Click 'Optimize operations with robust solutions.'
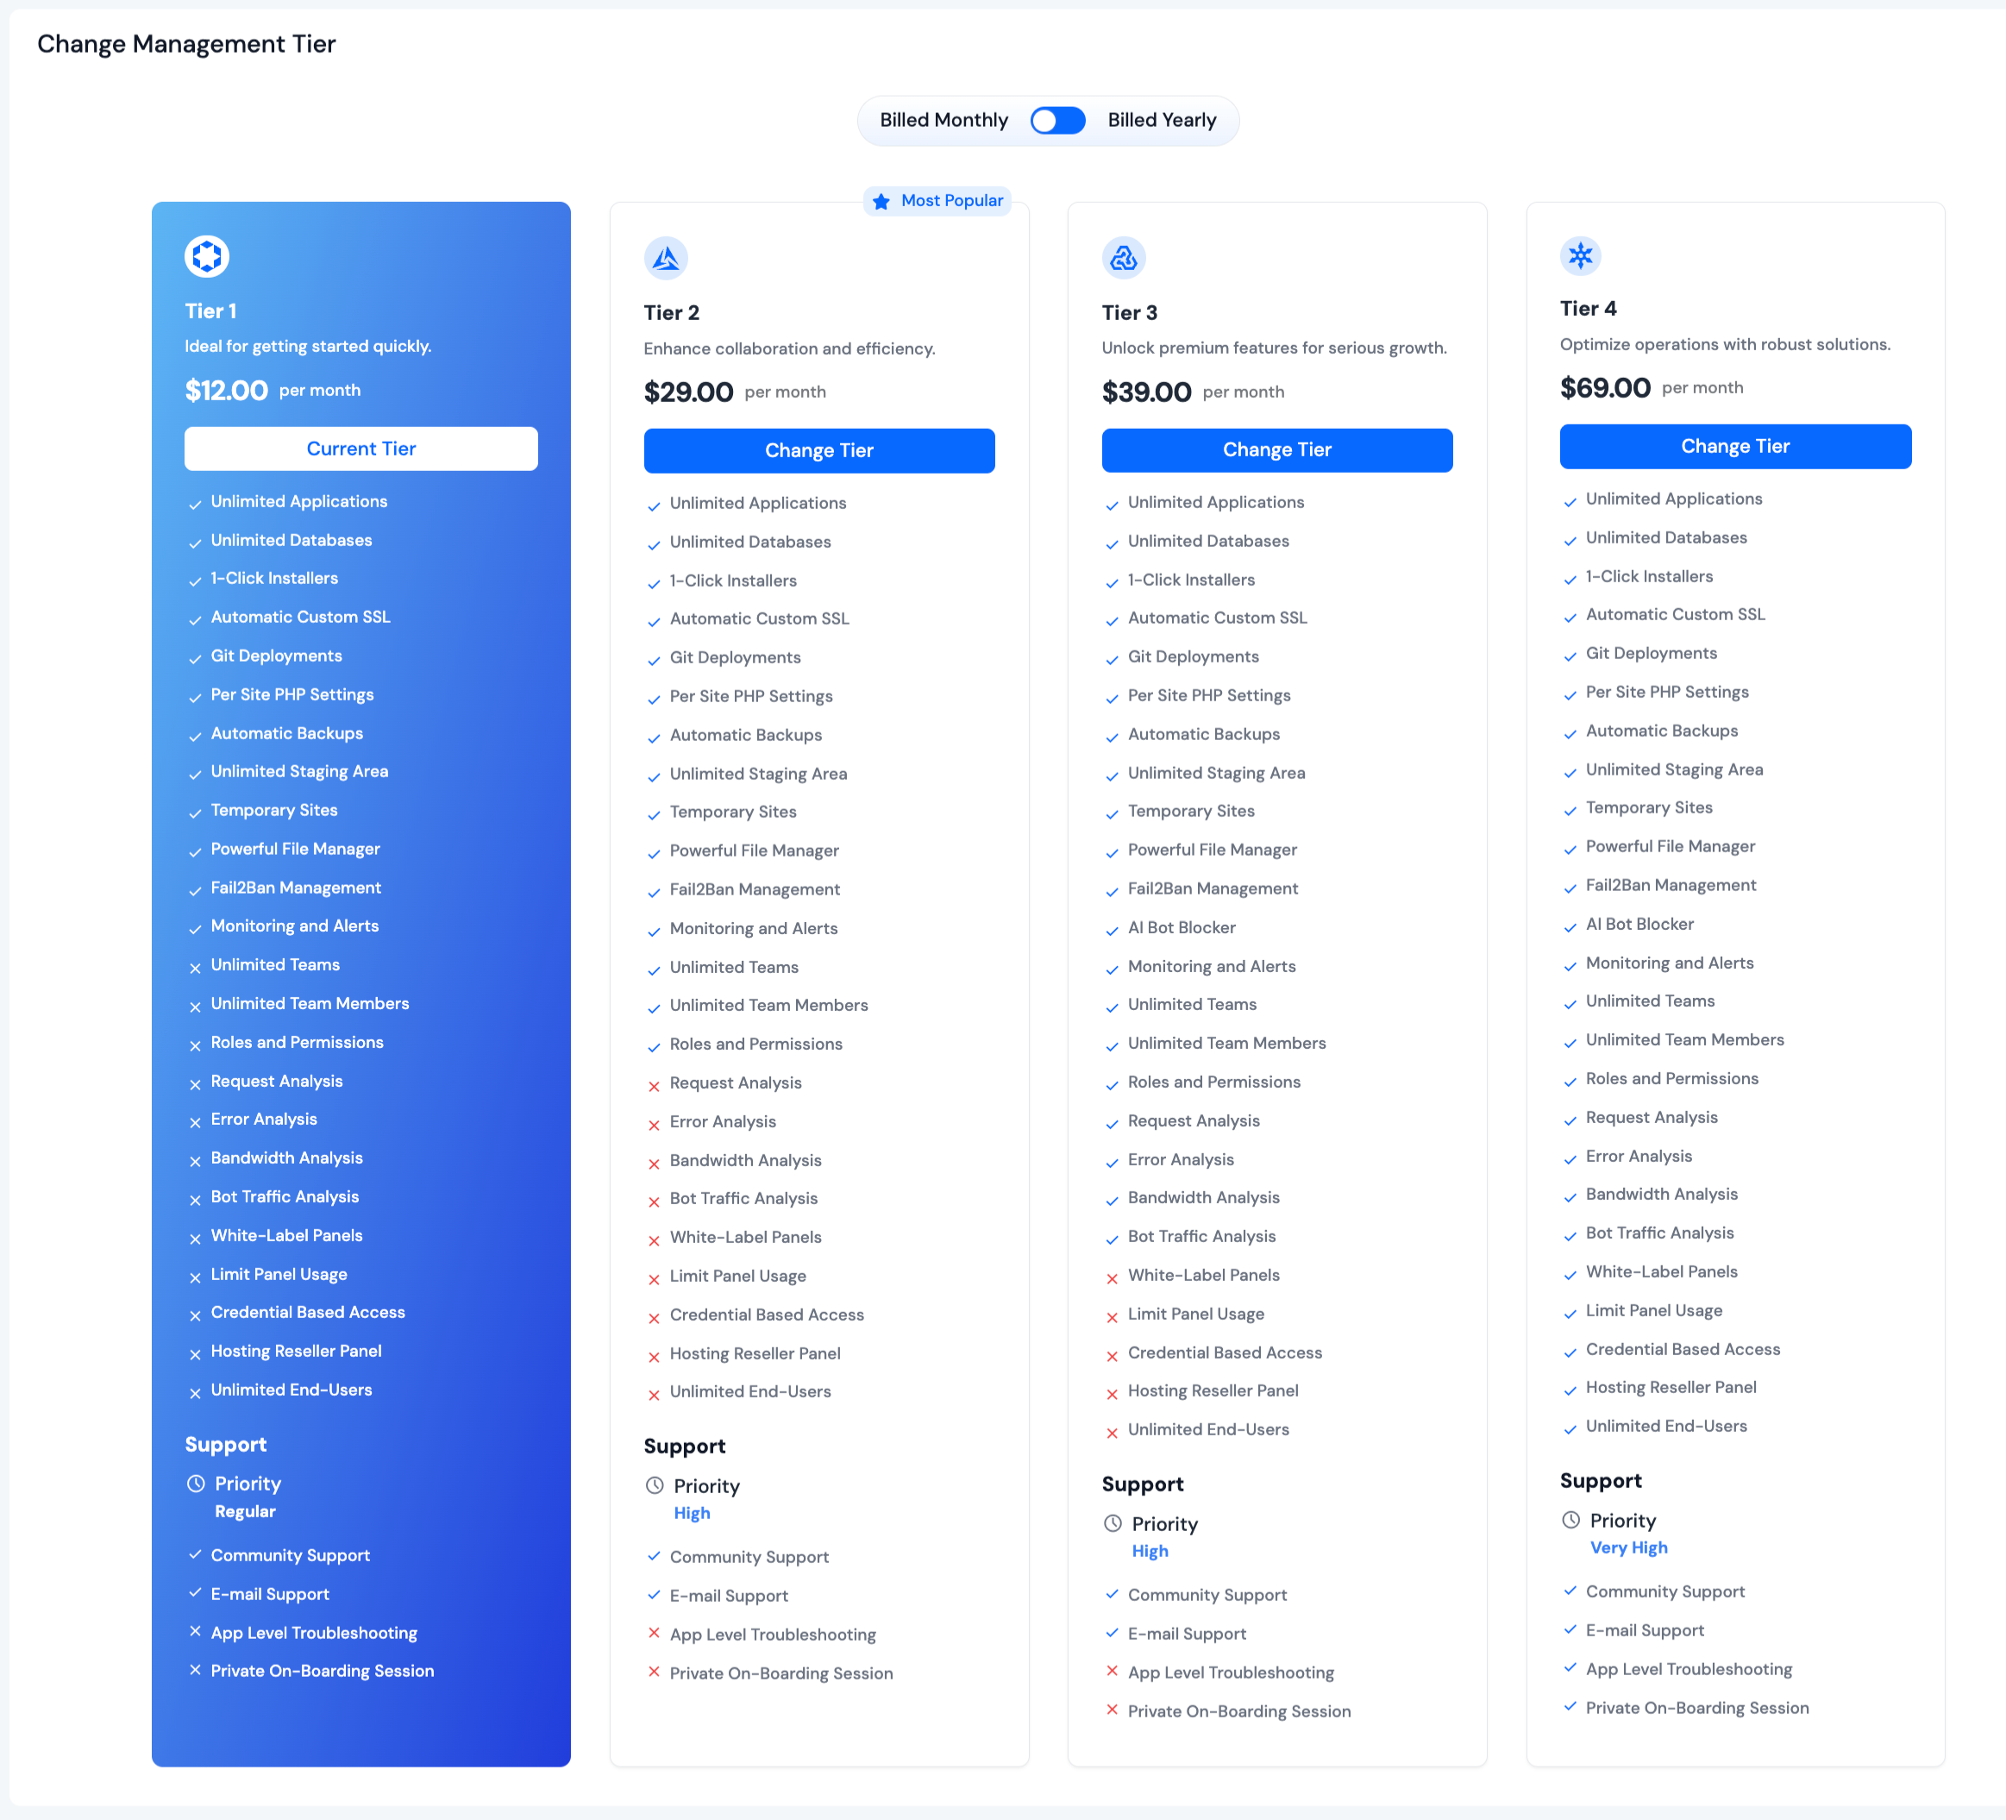This screenshot has height=1820, width=2006. click(x=1724, y=344)
